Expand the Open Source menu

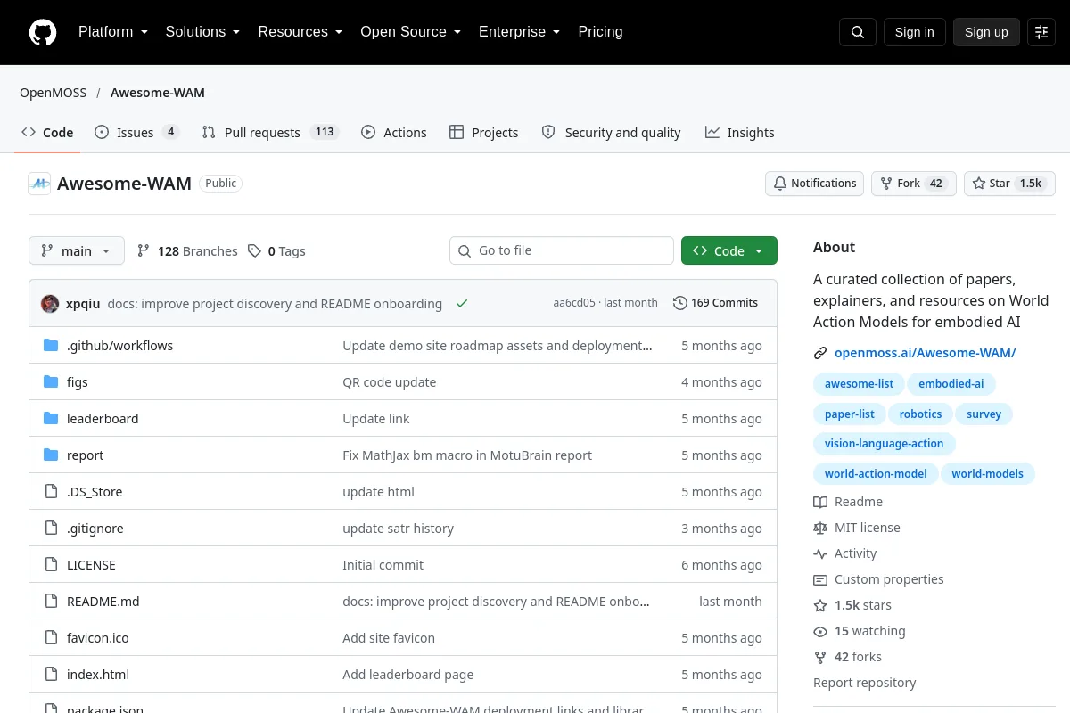point(411,32)
